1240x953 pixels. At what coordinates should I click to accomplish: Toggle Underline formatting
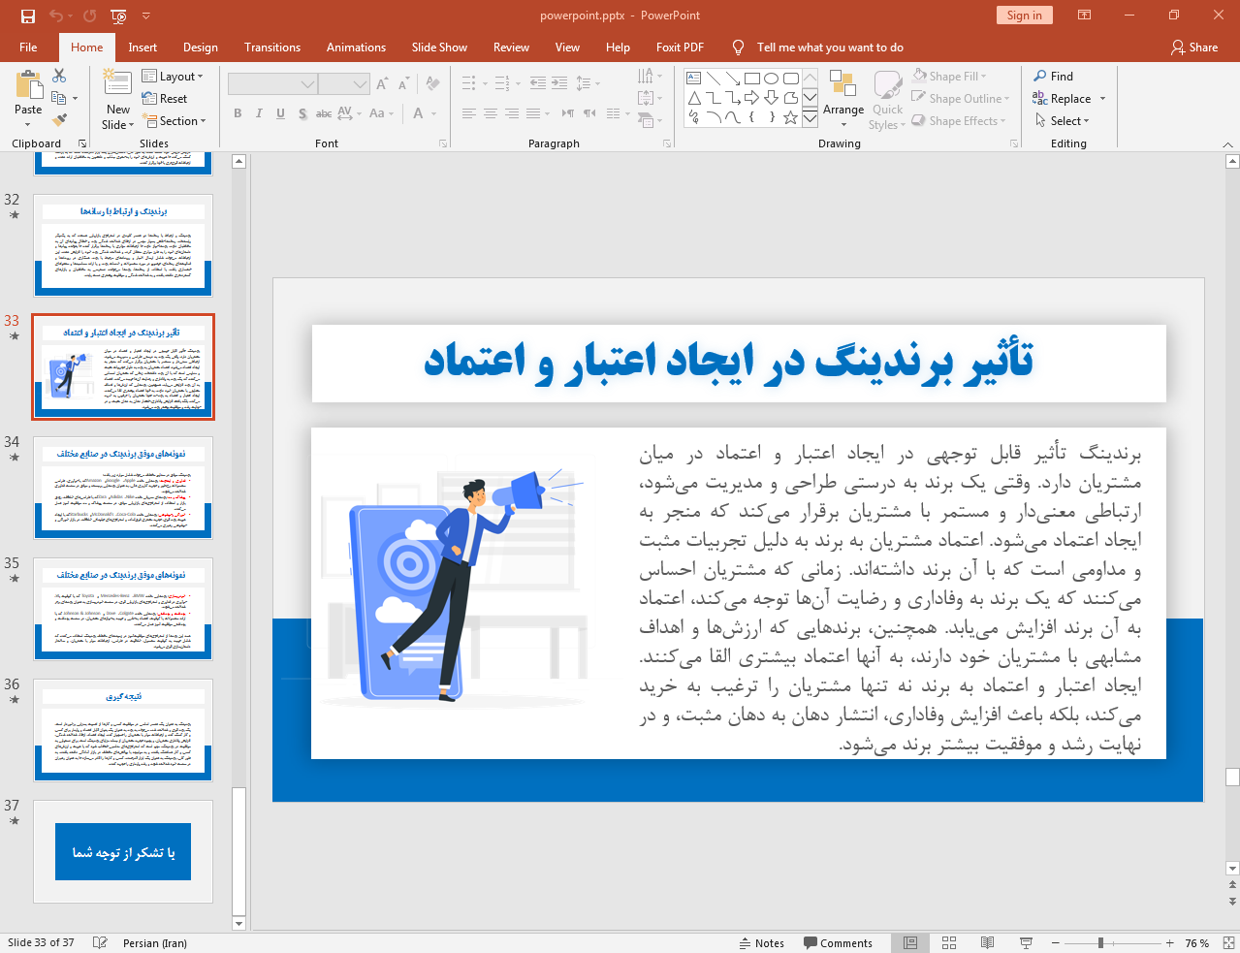pos(280,113)
